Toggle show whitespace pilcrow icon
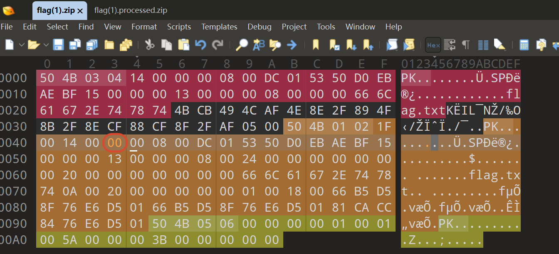The width and height of the screenshot is (559, 254). pyautogui.click(x=466, y=44)
